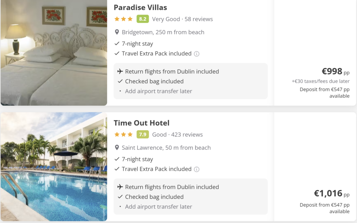357x223 pixels.
Task: Open the Travel Extra Pack info icon for Time Out Hotel
Action: point(197,169)
